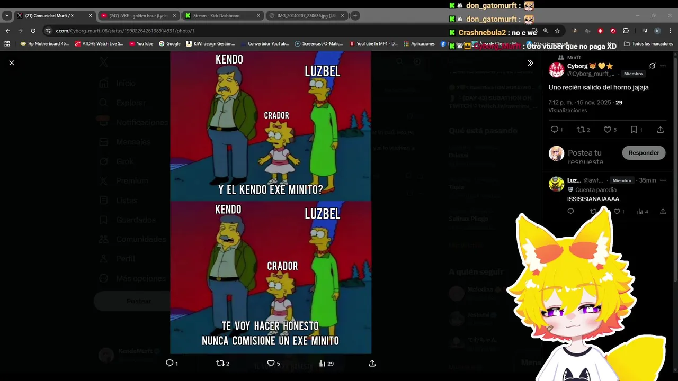This screenshot has width=678, height=381.
Task: Open the KIWI design Gestión bookmark
Action: (210, 44)
